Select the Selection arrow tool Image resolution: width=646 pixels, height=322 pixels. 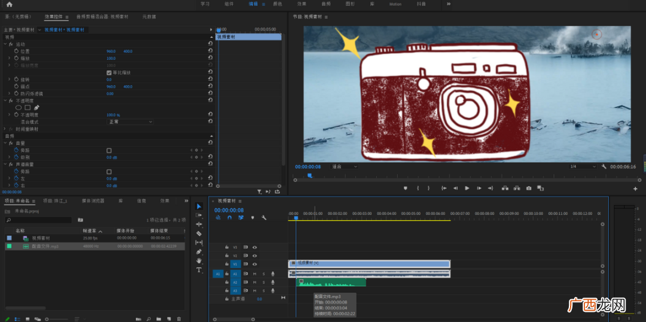click(x=199, y=206)
